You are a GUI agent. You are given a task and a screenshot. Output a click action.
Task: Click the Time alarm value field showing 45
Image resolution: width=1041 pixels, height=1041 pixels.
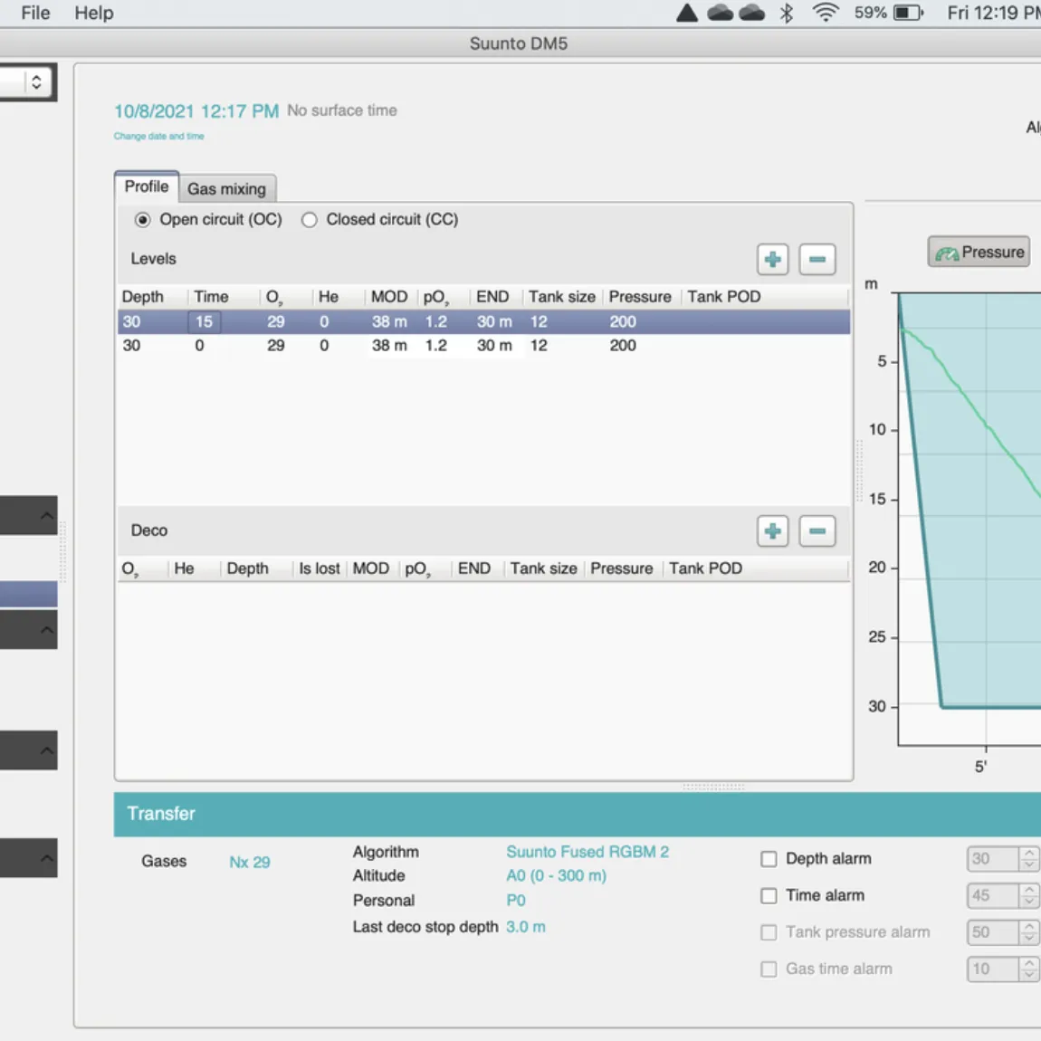coord(993,895)
